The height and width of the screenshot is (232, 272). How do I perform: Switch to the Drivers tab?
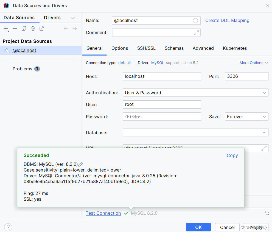pos(52,18)
